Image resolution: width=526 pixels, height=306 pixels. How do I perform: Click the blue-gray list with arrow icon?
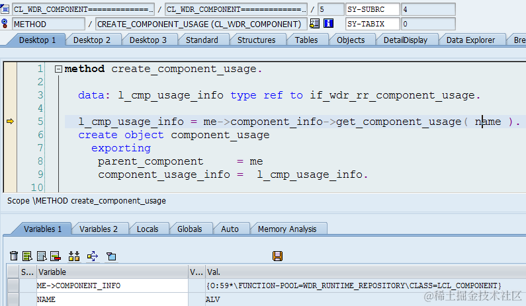[42, 256]
